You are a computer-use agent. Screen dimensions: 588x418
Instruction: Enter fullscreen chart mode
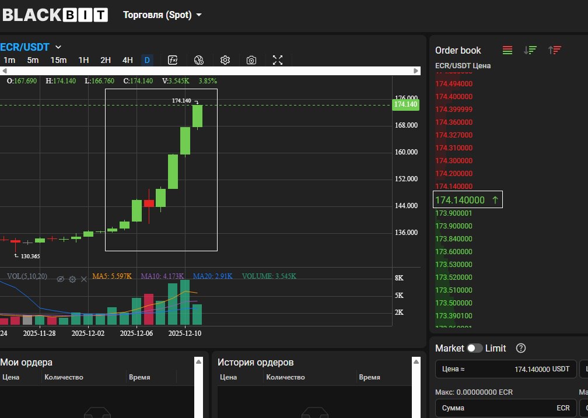278,60
